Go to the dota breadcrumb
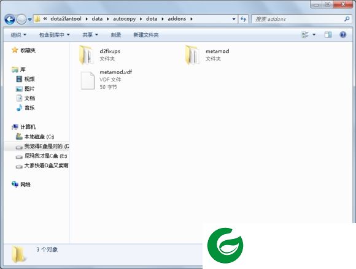356x269 pixels. (152, 19)
